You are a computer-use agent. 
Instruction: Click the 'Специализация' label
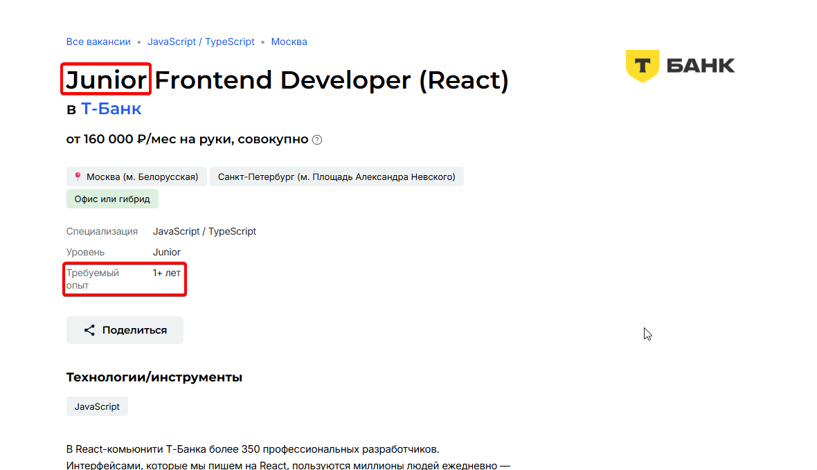pyautogui.click(x=102, y=231)
